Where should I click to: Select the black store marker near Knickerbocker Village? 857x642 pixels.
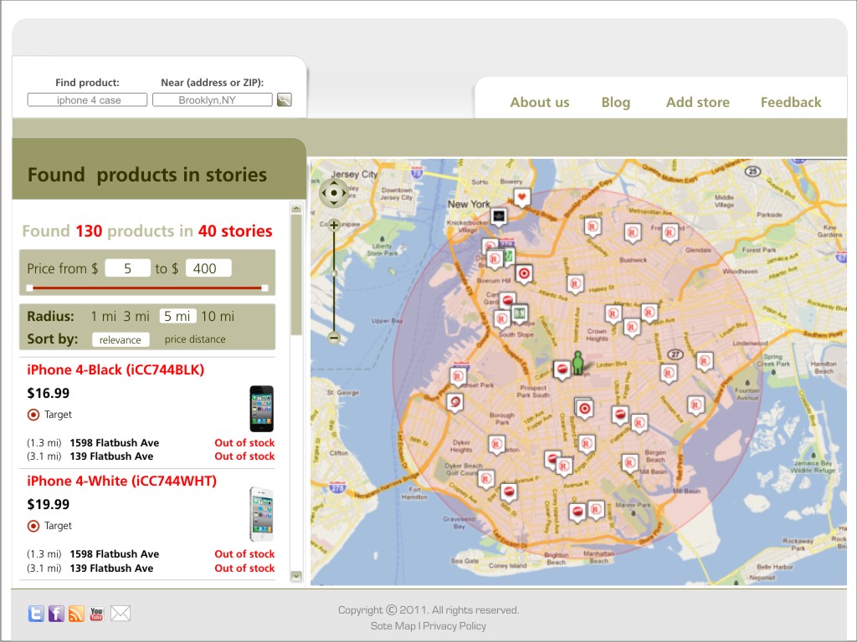point(499,217)
